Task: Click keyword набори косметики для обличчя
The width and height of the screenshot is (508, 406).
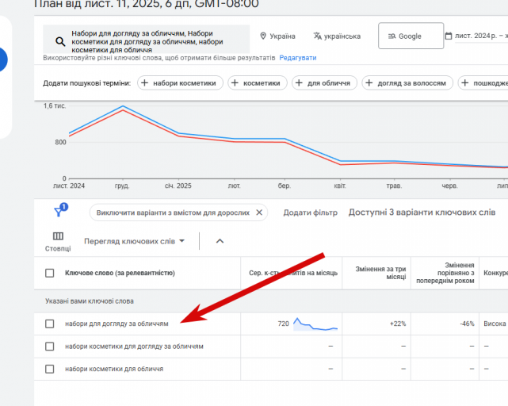Action: [x=114, y=369]
